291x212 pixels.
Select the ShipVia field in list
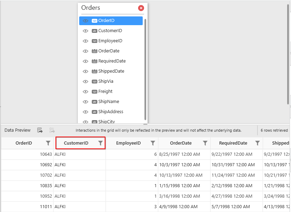click(x=106, y=81)
